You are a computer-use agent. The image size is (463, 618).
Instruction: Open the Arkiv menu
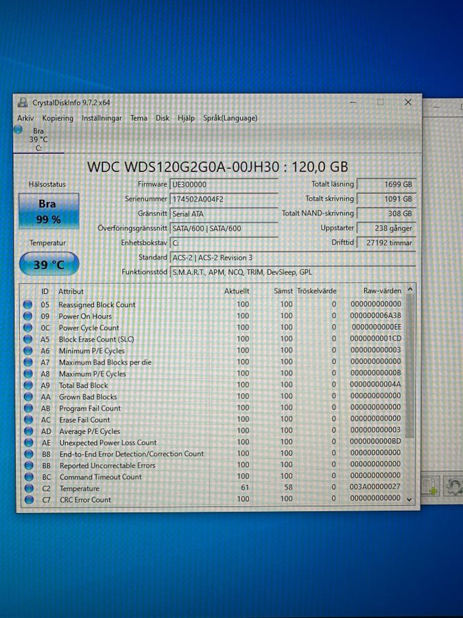(25, 118)
